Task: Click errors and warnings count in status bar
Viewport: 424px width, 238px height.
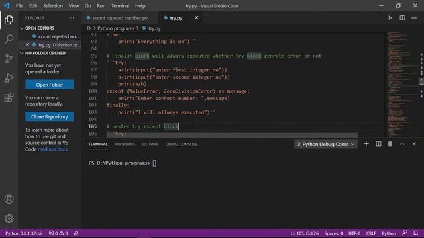Action: 58,233
